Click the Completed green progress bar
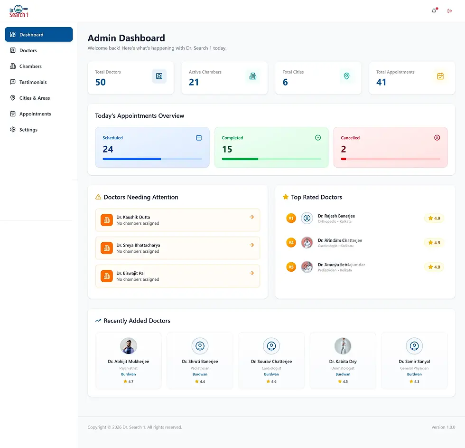This screenshot has width=465, height=448. click(271, 159)
